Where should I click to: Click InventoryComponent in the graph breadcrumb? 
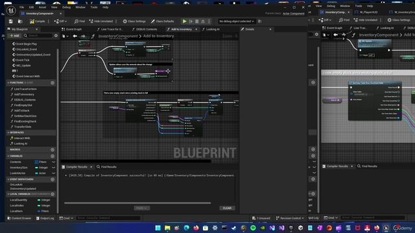tap(118, 36)
